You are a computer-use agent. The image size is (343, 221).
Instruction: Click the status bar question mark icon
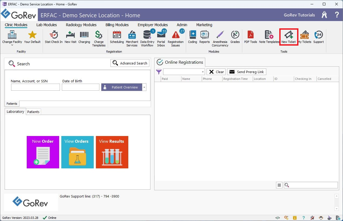click(304, 218)
